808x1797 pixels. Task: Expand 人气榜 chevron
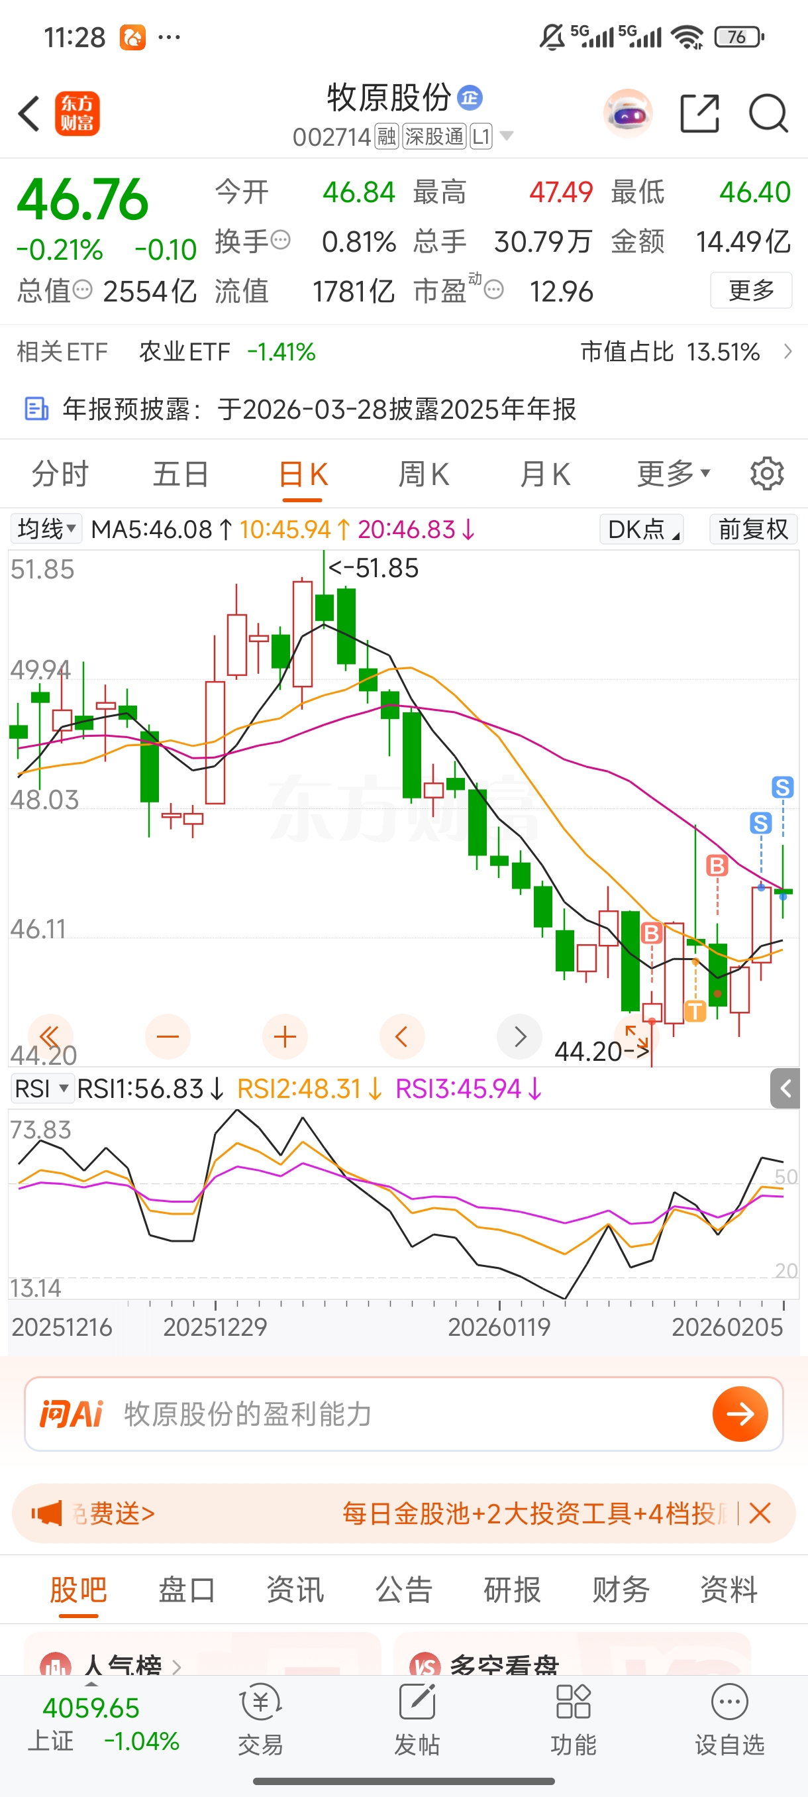(176, 1667)
